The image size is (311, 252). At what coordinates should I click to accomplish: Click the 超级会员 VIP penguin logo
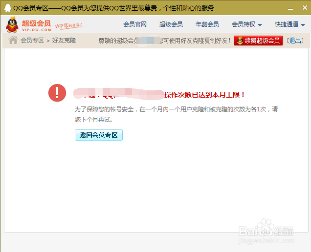(12, 24)
